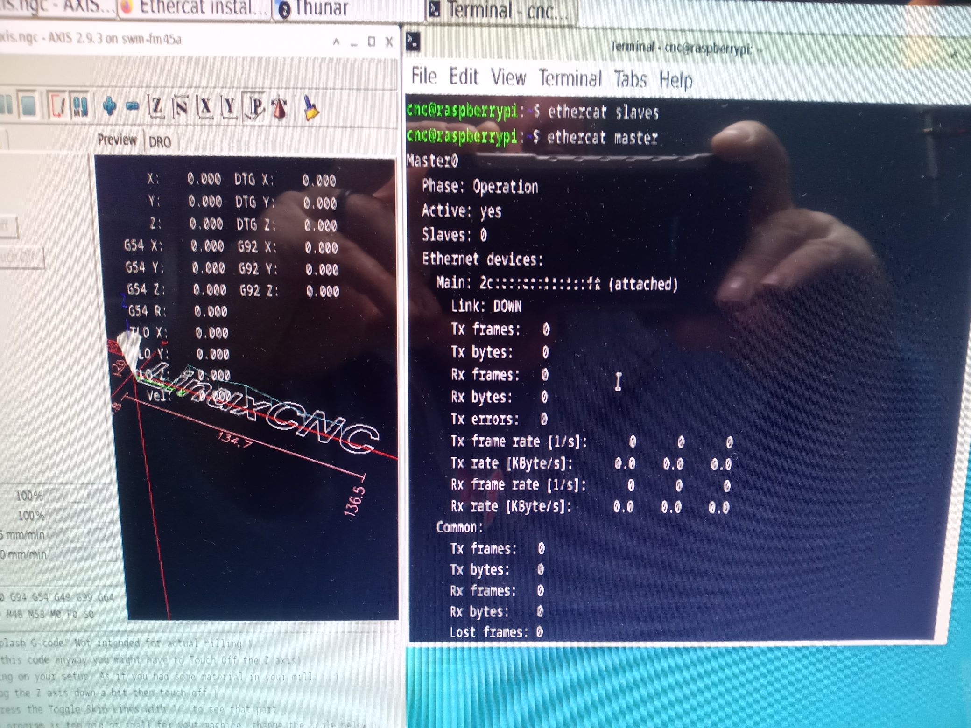The height and width of the screenshot is (728, 971).
Task: Toggle the drag-to-rotate view icon
Action: tap(280, 108)
